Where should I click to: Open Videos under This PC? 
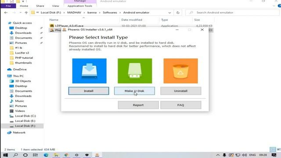(20, 111)
